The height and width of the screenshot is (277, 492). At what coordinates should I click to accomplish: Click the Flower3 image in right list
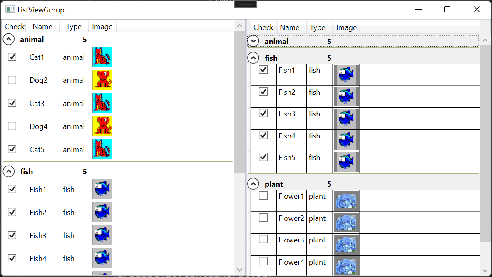tap(346, 245)
